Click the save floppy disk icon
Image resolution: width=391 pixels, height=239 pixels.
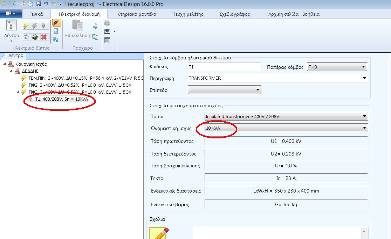point(38,4)
